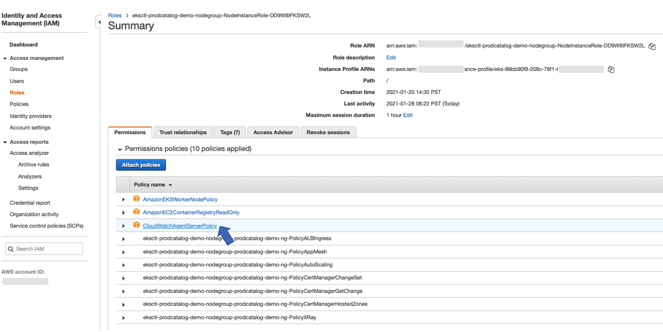The height and width of the screenshot is (332, 663).
Task: Open Organization activity in the sidebar
Action: pos(34,214)
